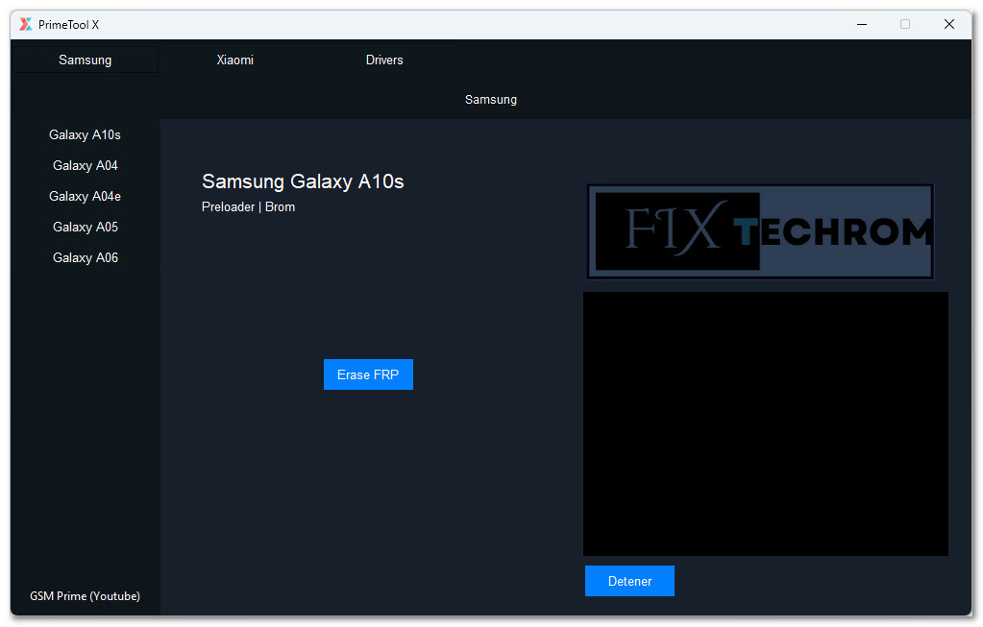
Task: Click the FIX TECHROM banner image
Action: tap(760, 231)
